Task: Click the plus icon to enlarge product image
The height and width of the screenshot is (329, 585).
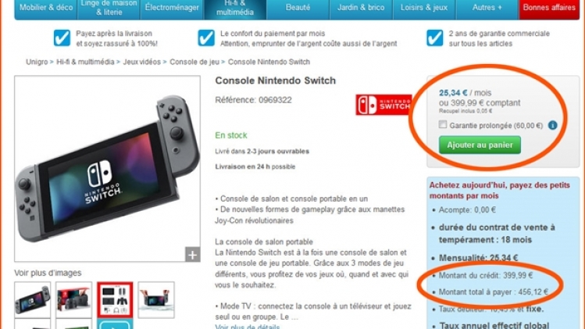Action: (x=192, y=255)
